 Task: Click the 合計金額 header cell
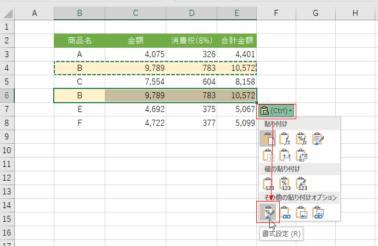pyautogui.click(x=236, y=40)
